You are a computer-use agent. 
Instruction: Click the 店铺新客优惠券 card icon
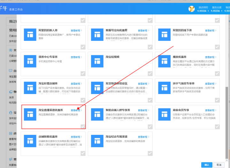(30, 141)
